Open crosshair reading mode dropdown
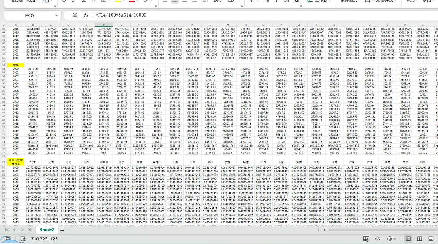This screenshot has height=244, width=438. tap(391, 238)
